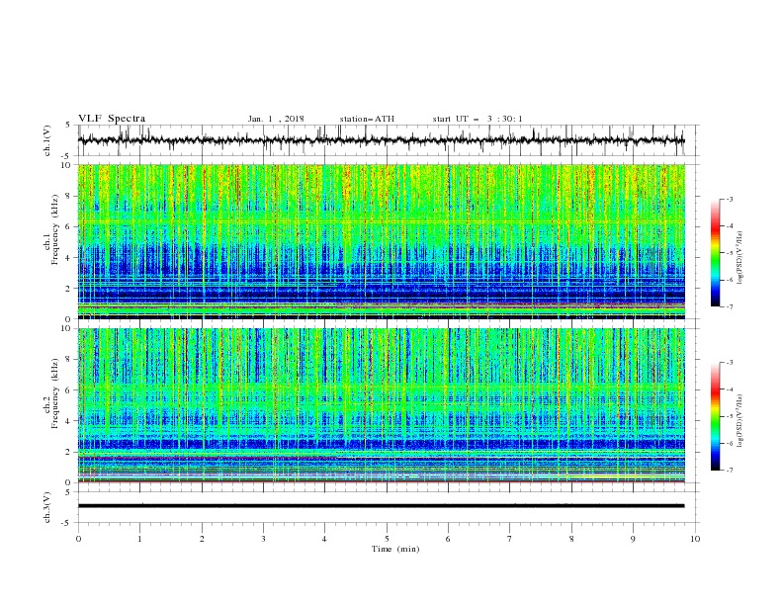Screen dimensions: 783x605
Task: Click the "ch.3(V)" axis label
Action: coord(47,507)
